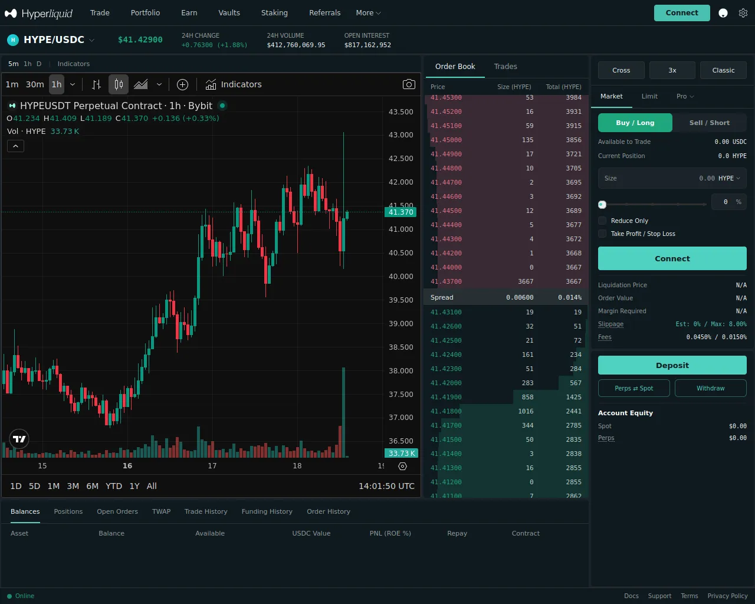
Task: Open the Funding History tab
Action: coord(267,511)
